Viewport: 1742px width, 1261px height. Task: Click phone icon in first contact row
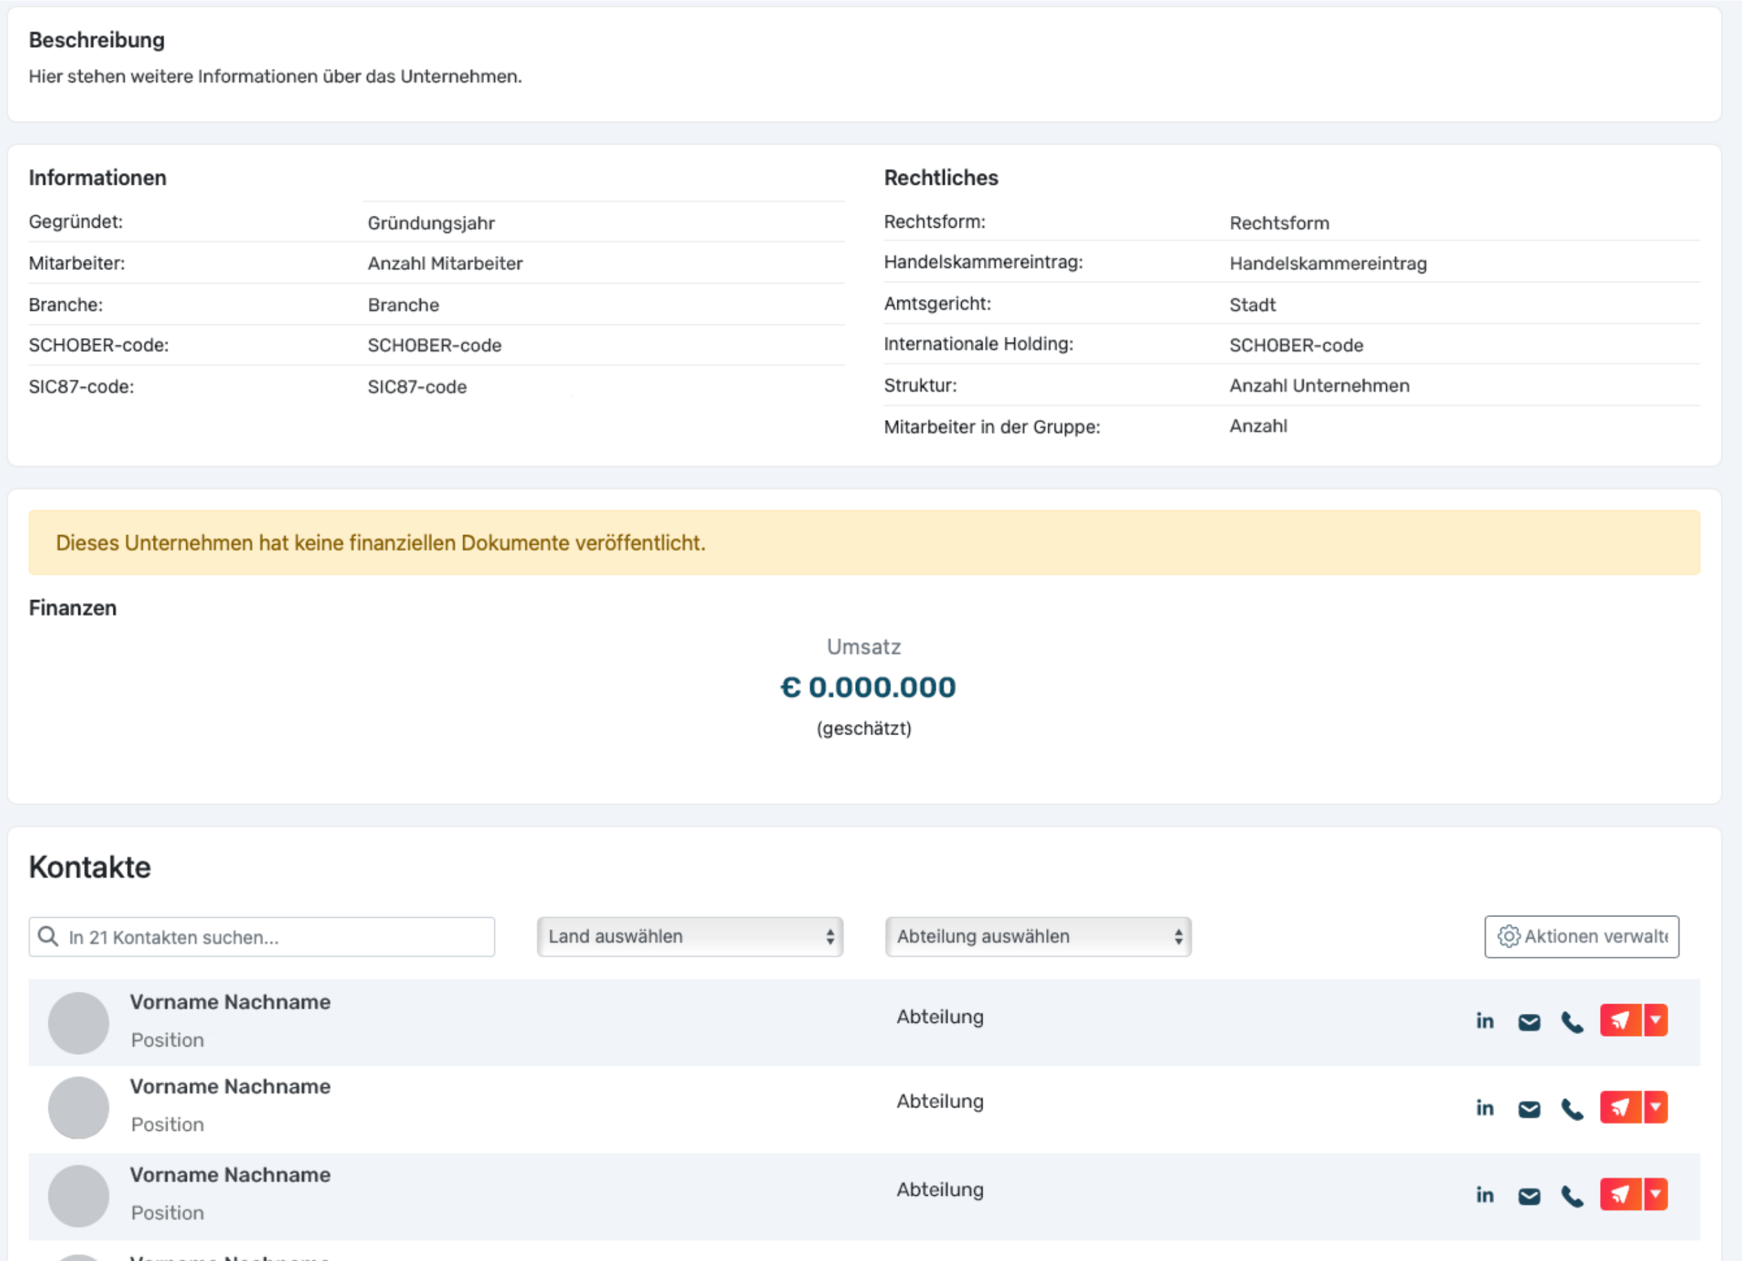tap(1572, 1022)
